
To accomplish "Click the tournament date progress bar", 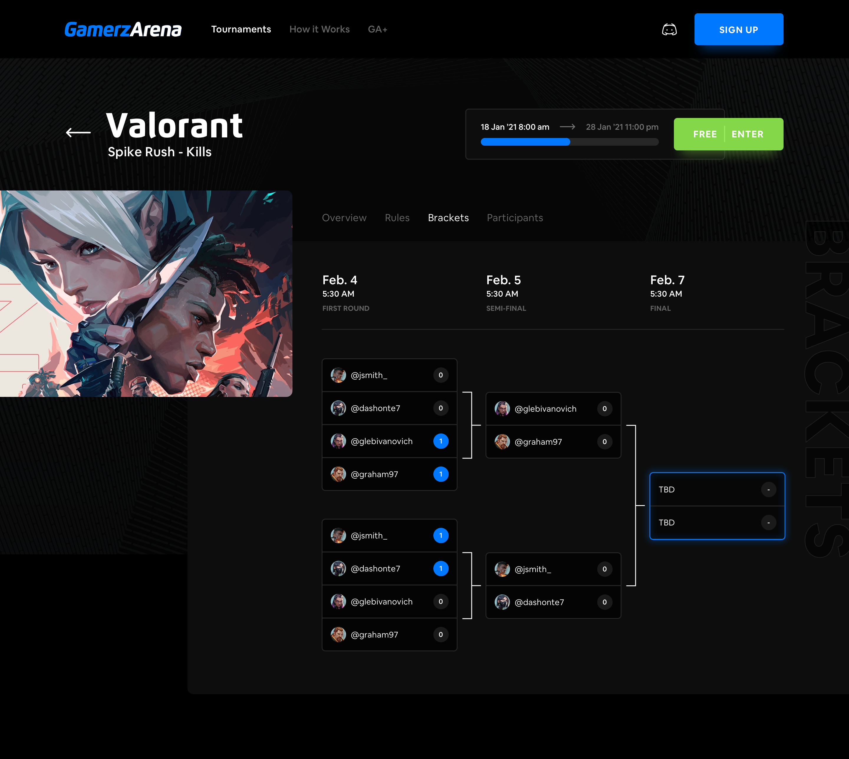I will point(570,142).
